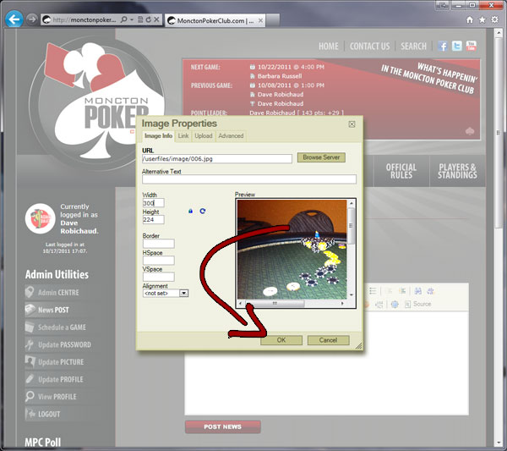Viewport: 507px width, 451px height.
Task: Click the POST NEWS button
Action: coord(223,426)
